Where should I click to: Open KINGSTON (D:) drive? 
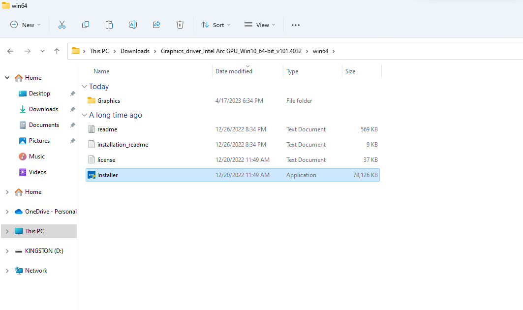pyautogui.click(x=44, y=251)
